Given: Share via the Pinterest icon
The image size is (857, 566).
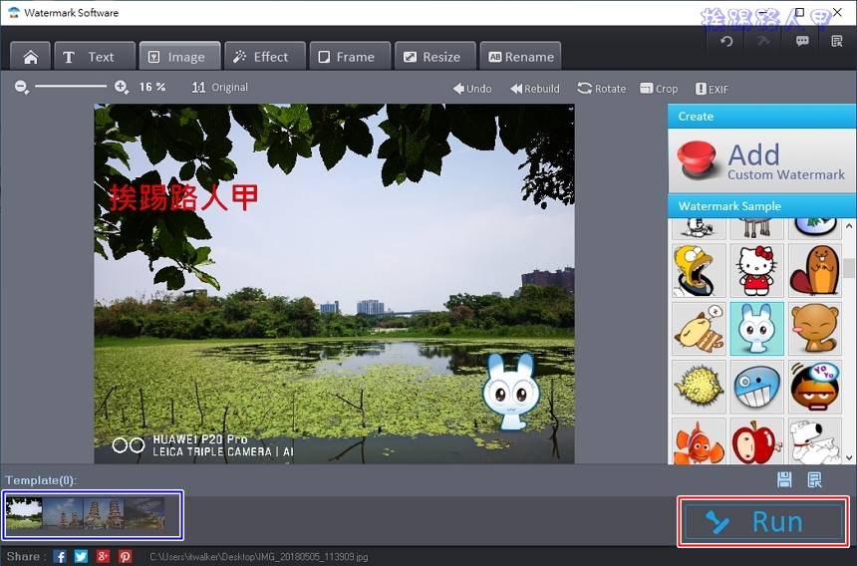Looking at the screenshot, I should pos(126,556).
